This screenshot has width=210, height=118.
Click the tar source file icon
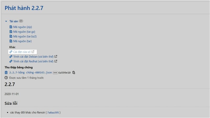click(11, 41)
